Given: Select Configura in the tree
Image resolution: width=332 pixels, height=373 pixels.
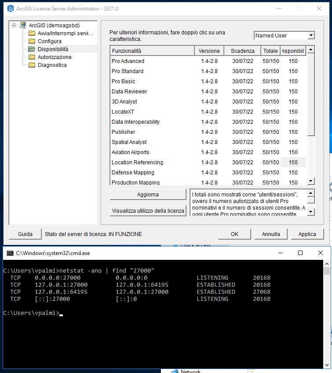Looking at the screenshot, I should [49, 41].
